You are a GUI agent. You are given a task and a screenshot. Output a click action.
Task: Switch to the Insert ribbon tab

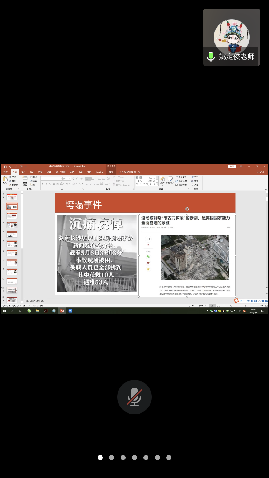[x=23, y=172]
